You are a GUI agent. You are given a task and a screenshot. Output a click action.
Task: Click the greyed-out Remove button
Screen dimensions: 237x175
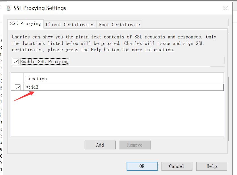tap(135, 145)
